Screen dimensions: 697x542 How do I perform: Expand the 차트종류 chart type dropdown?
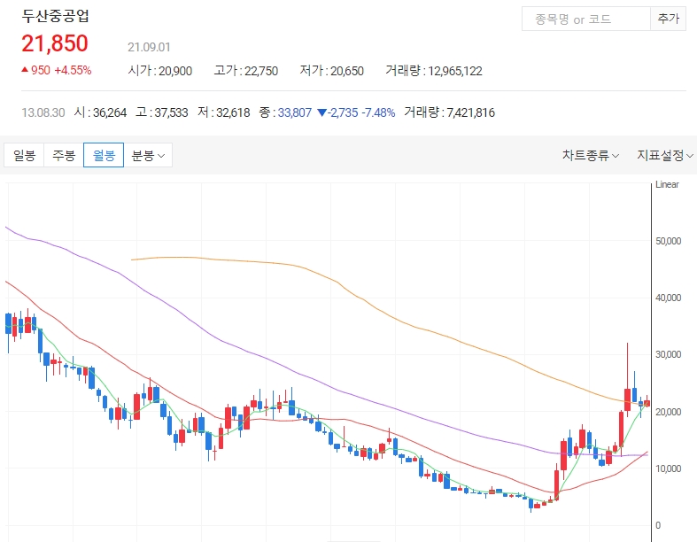tap(591, 155)
